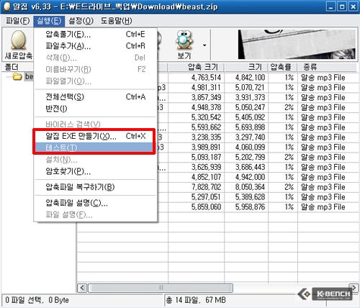Select row with compressed size 3,238,335
Image resolution: width=360 pixels, height=308 pixels.
258,137
